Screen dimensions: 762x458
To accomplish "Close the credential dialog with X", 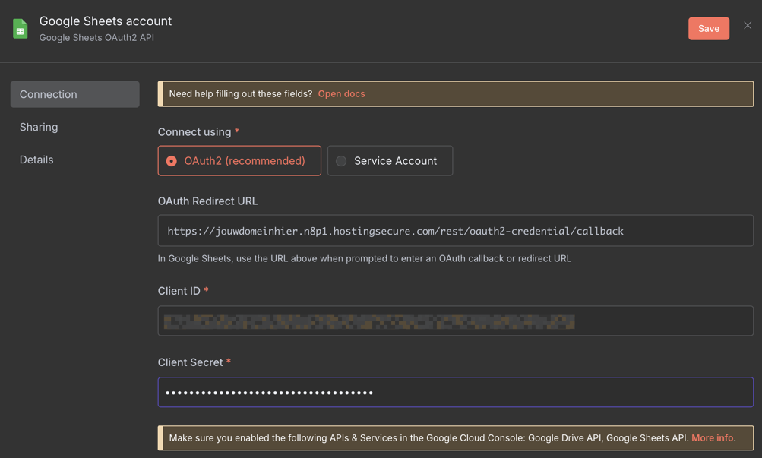I will coord(748,25).
